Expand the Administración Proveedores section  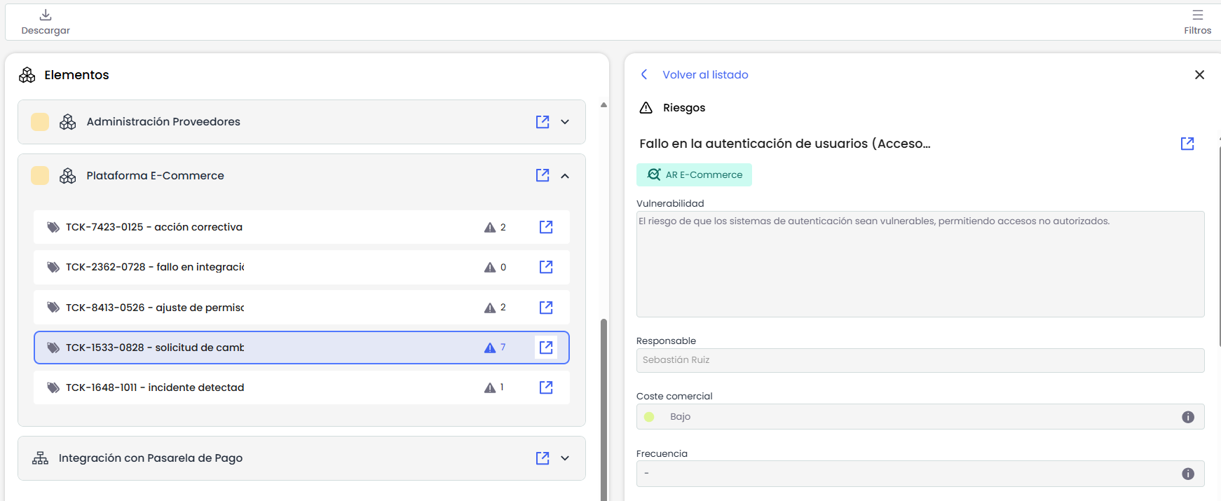[565, 122]
